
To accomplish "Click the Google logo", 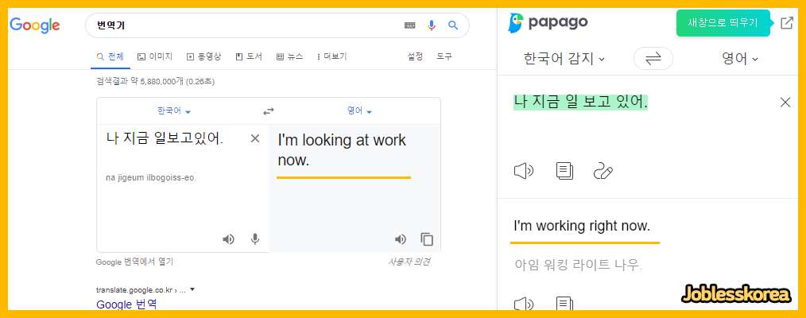I will (x=35, y=25).
